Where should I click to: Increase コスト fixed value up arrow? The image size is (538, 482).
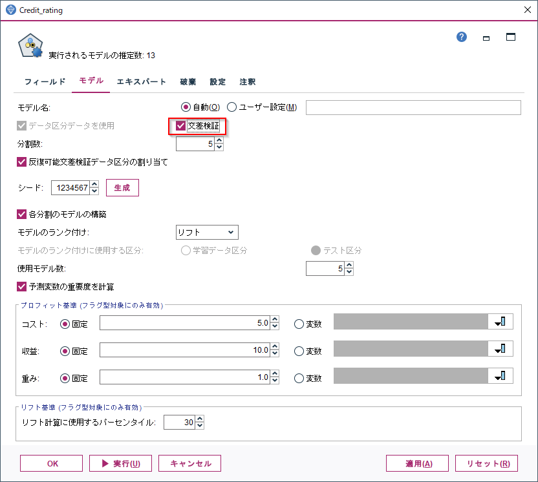coord(274,319)
